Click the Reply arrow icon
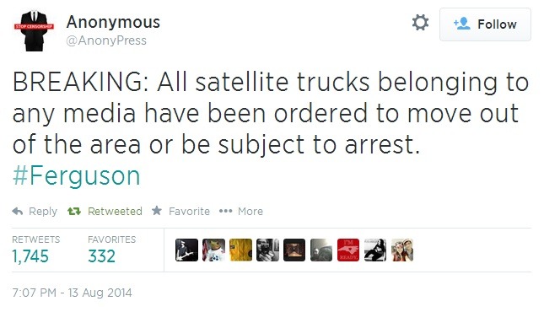 click(x=18, y=211)
